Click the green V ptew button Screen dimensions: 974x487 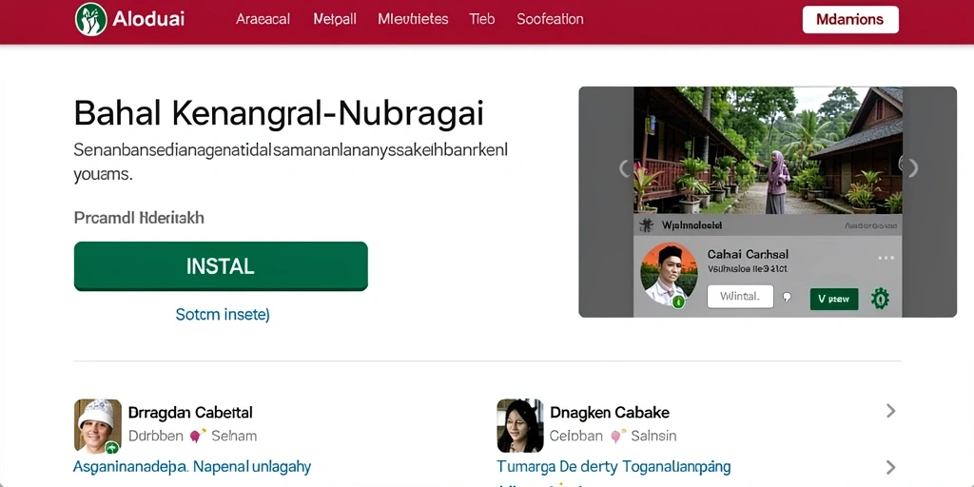tap(833, 299)
